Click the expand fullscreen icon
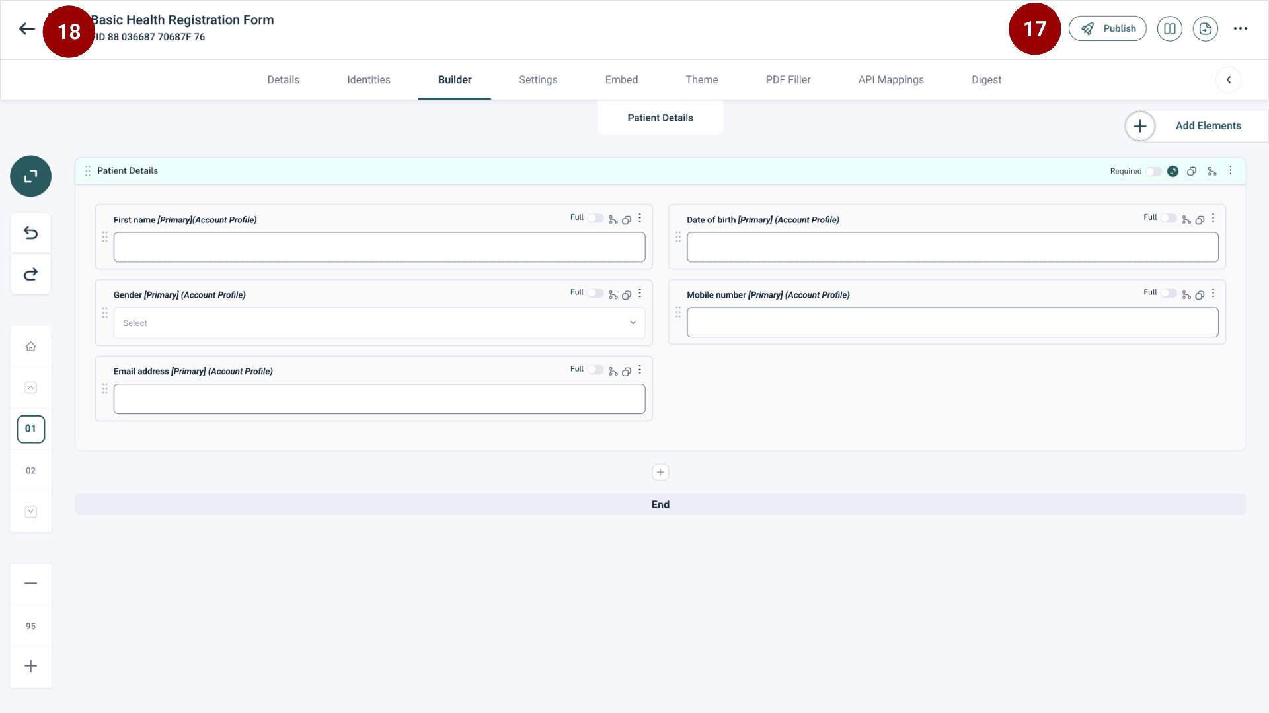 point(30,176)
